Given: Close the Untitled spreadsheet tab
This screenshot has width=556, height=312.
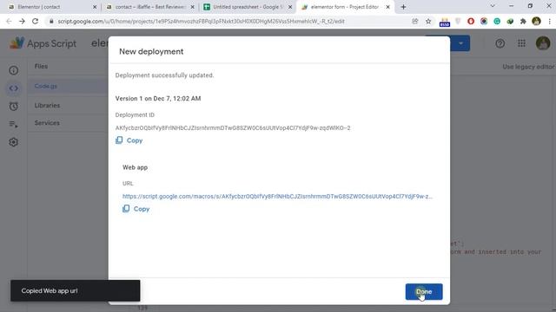Looking at the screenshot, I should pos(290,7).
